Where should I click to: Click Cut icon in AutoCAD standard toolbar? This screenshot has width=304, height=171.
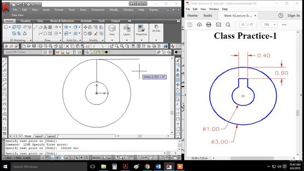click(x=67, y=46)
